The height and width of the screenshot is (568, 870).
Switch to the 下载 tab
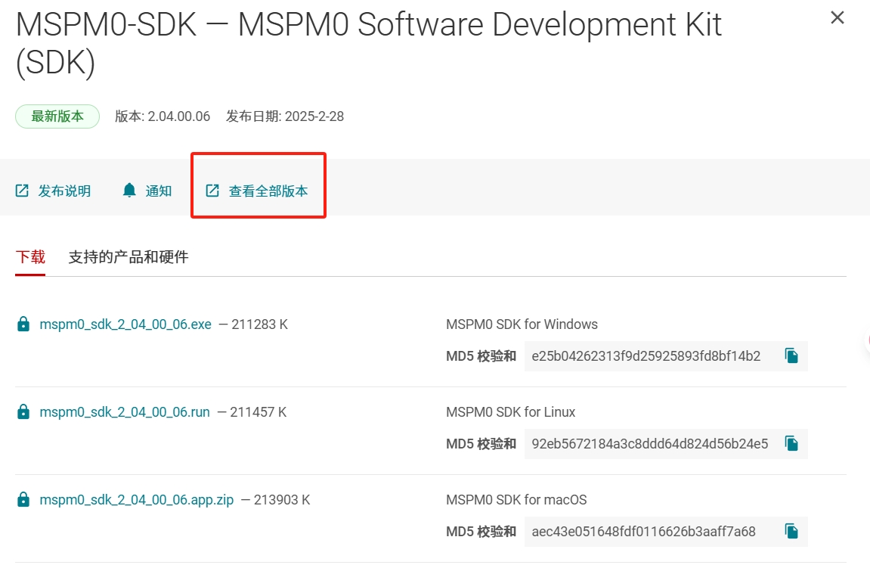point(30,257)
